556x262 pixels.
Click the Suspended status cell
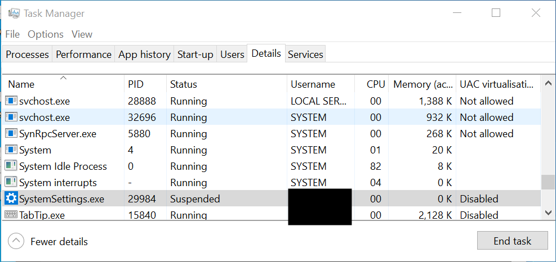[195, 200]
